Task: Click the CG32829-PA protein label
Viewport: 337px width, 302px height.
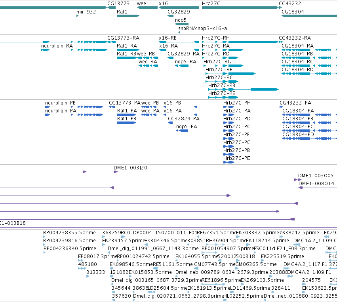Action: 184,119
